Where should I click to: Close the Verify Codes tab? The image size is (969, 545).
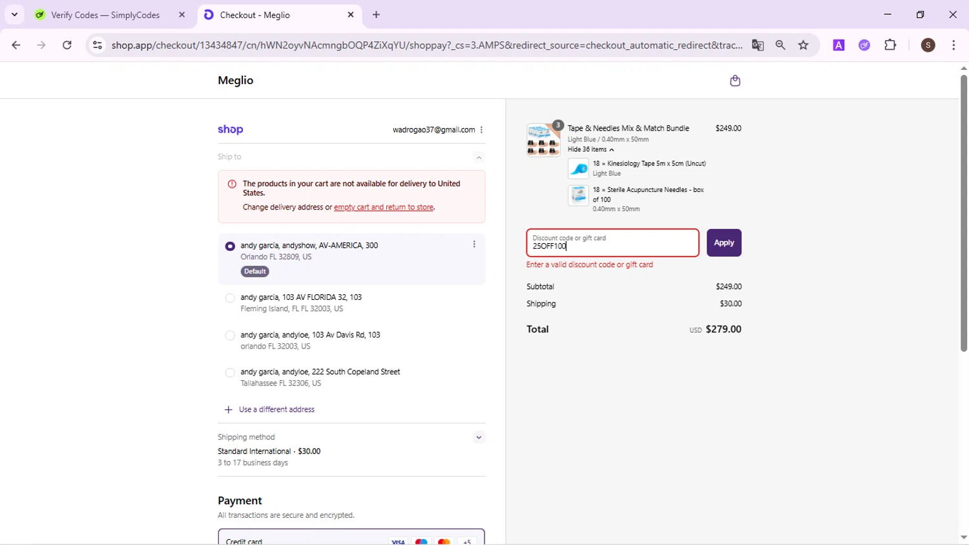pyautogui.click(x=182, y=15)
